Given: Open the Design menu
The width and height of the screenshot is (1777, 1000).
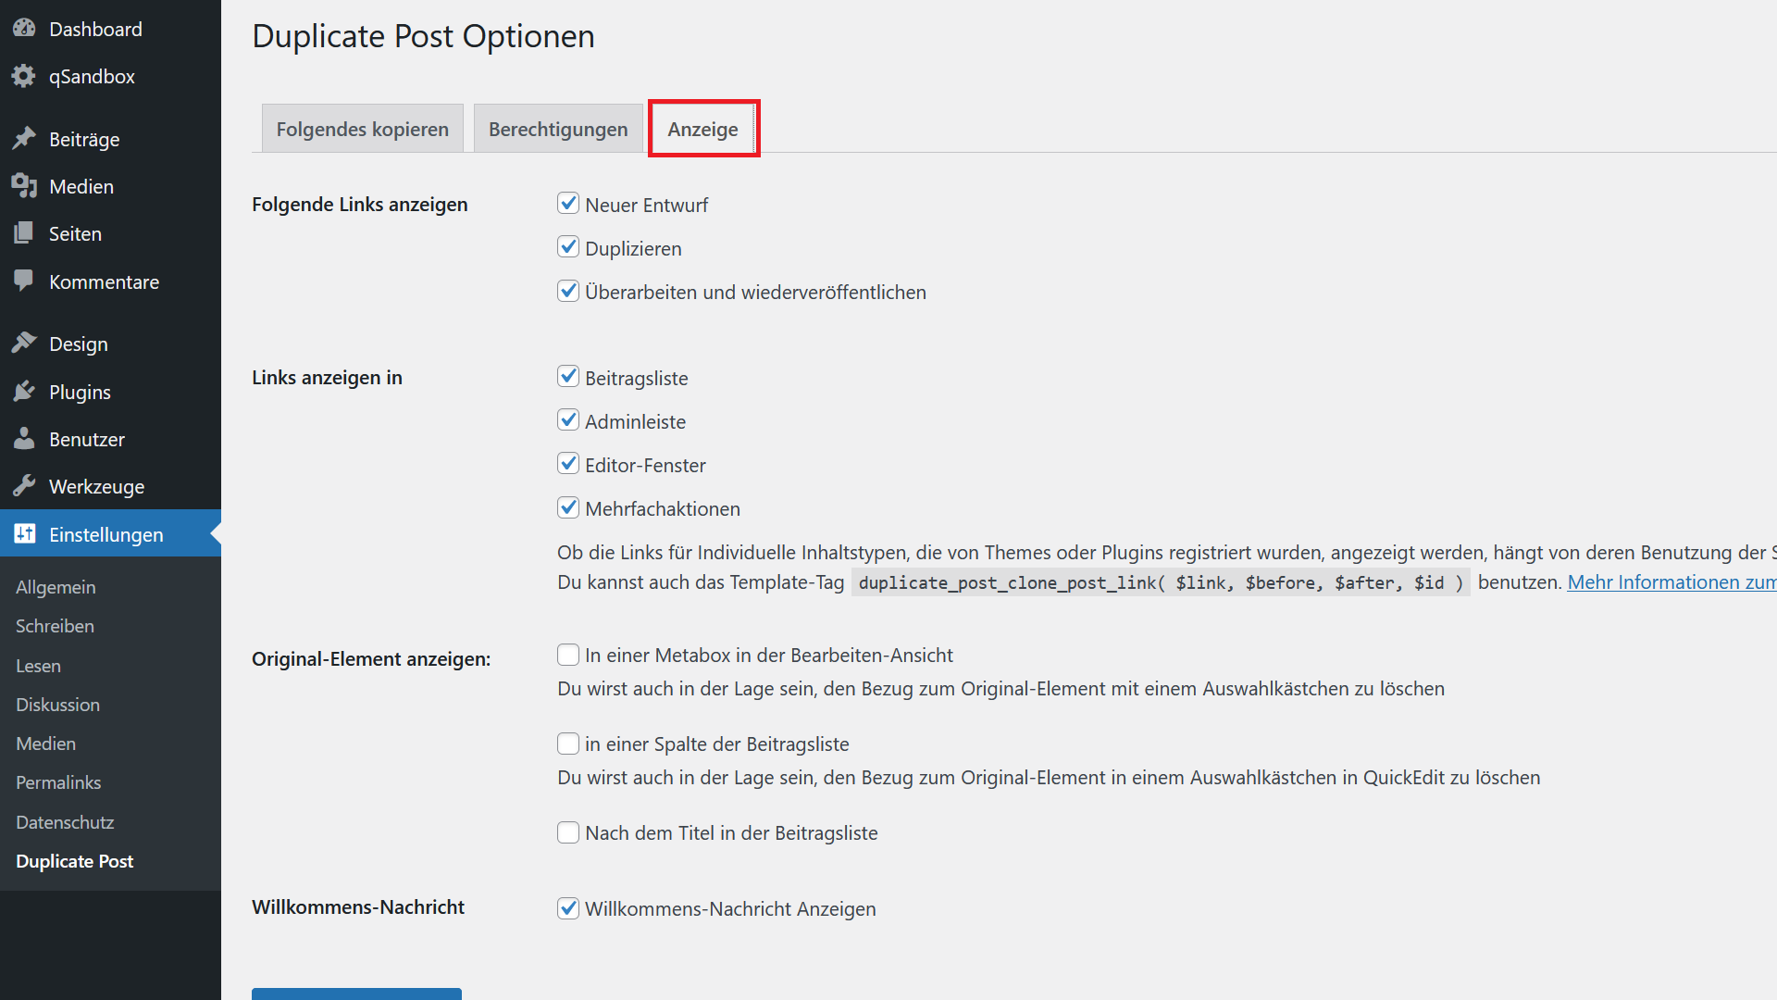Looking at the screenshot, I should click(x=110, y=344).
